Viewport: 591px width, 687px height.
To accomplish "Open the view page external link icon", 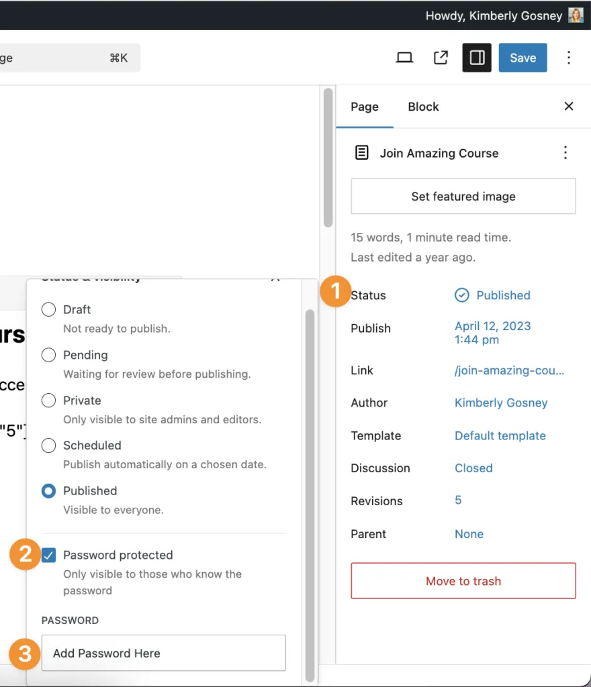I will click(x=441, y=58).
